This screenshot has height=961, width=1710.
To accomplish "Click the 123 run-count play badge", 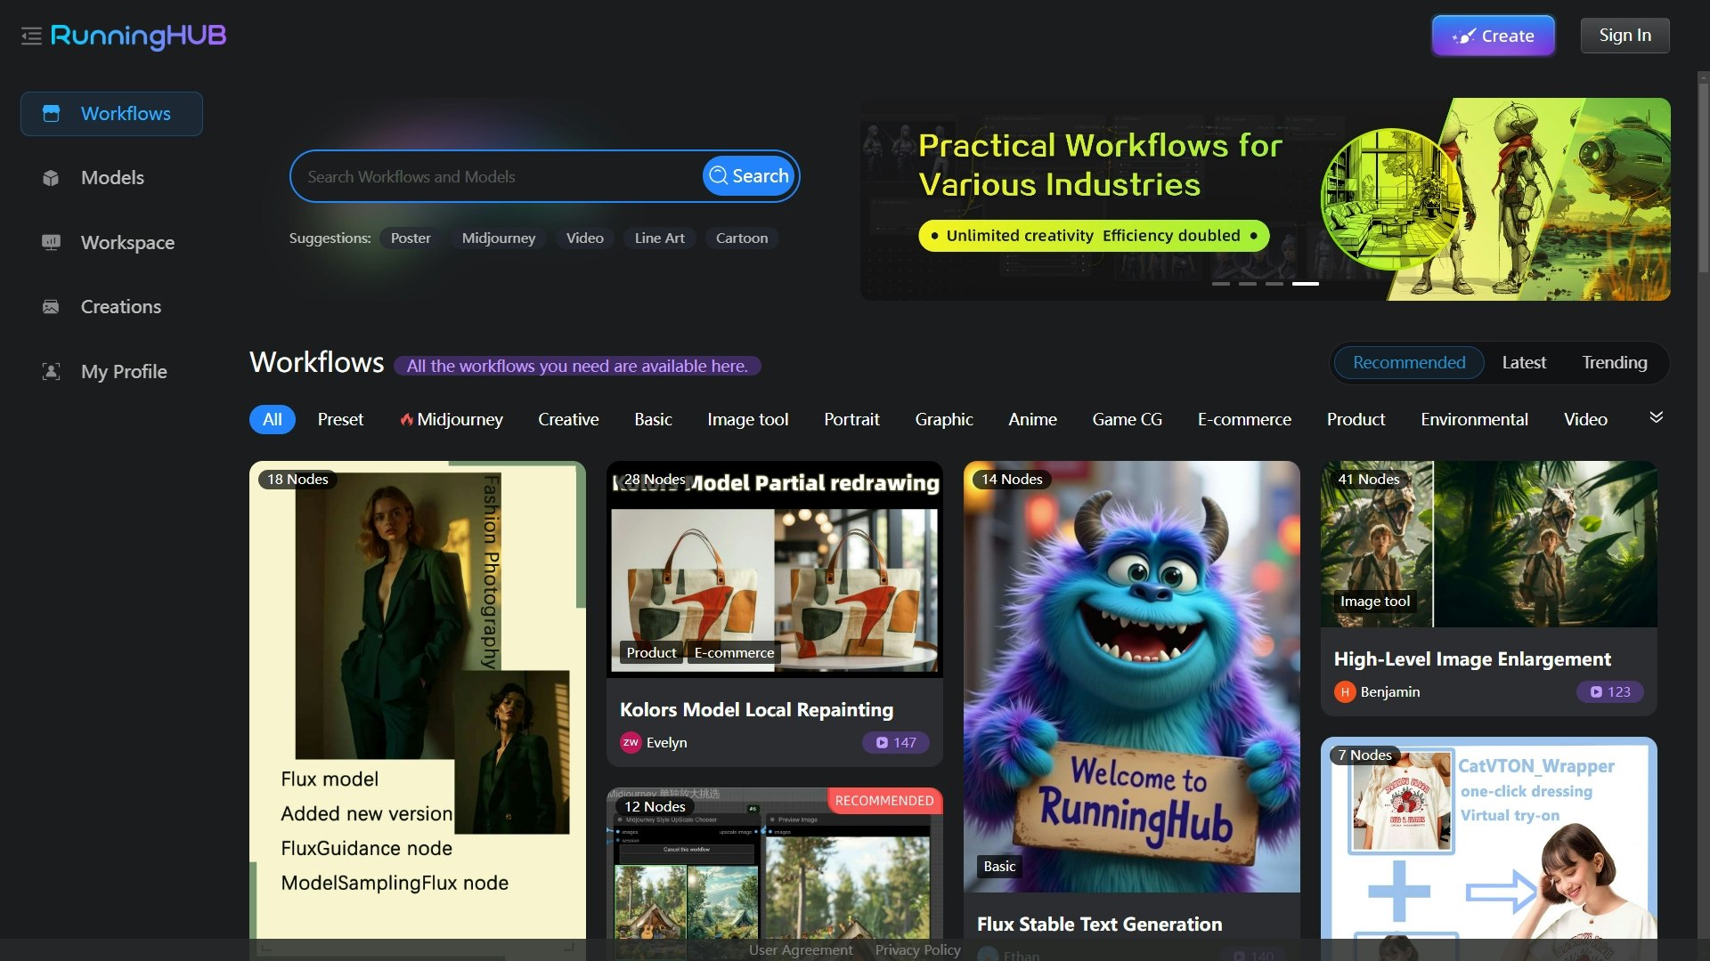I will (1609, 692).
